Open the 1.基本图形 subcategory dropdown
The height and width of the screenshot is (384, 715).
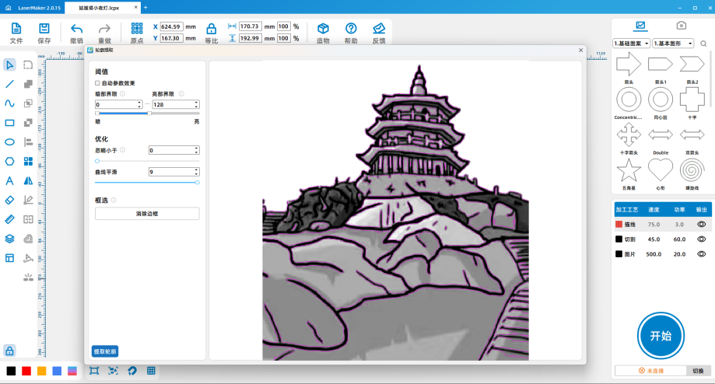(673, 44)
